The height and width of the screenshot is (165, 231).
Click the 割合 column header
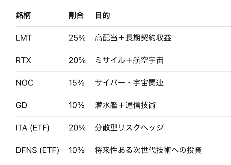(76, 15)
